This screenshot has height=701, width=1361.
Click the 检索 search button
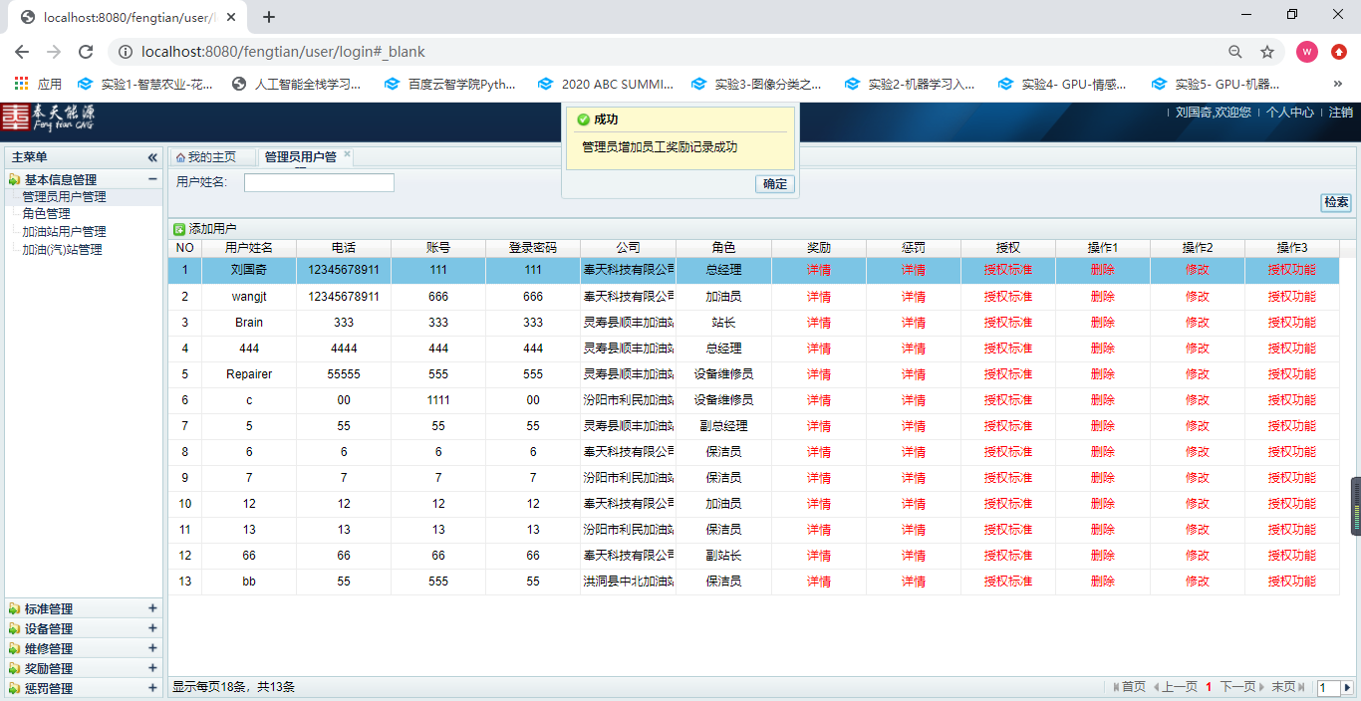click(x=1336, y=202)
